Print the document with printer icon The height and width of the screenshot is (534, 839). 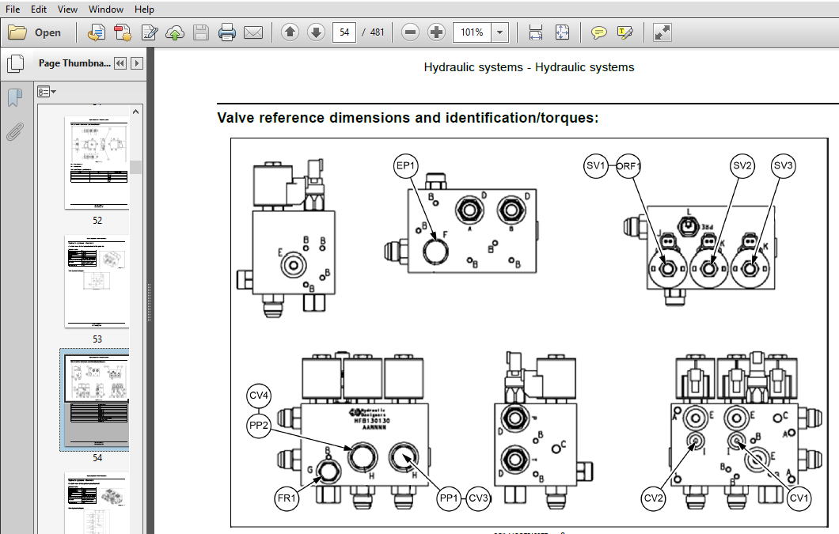(227, 32)
